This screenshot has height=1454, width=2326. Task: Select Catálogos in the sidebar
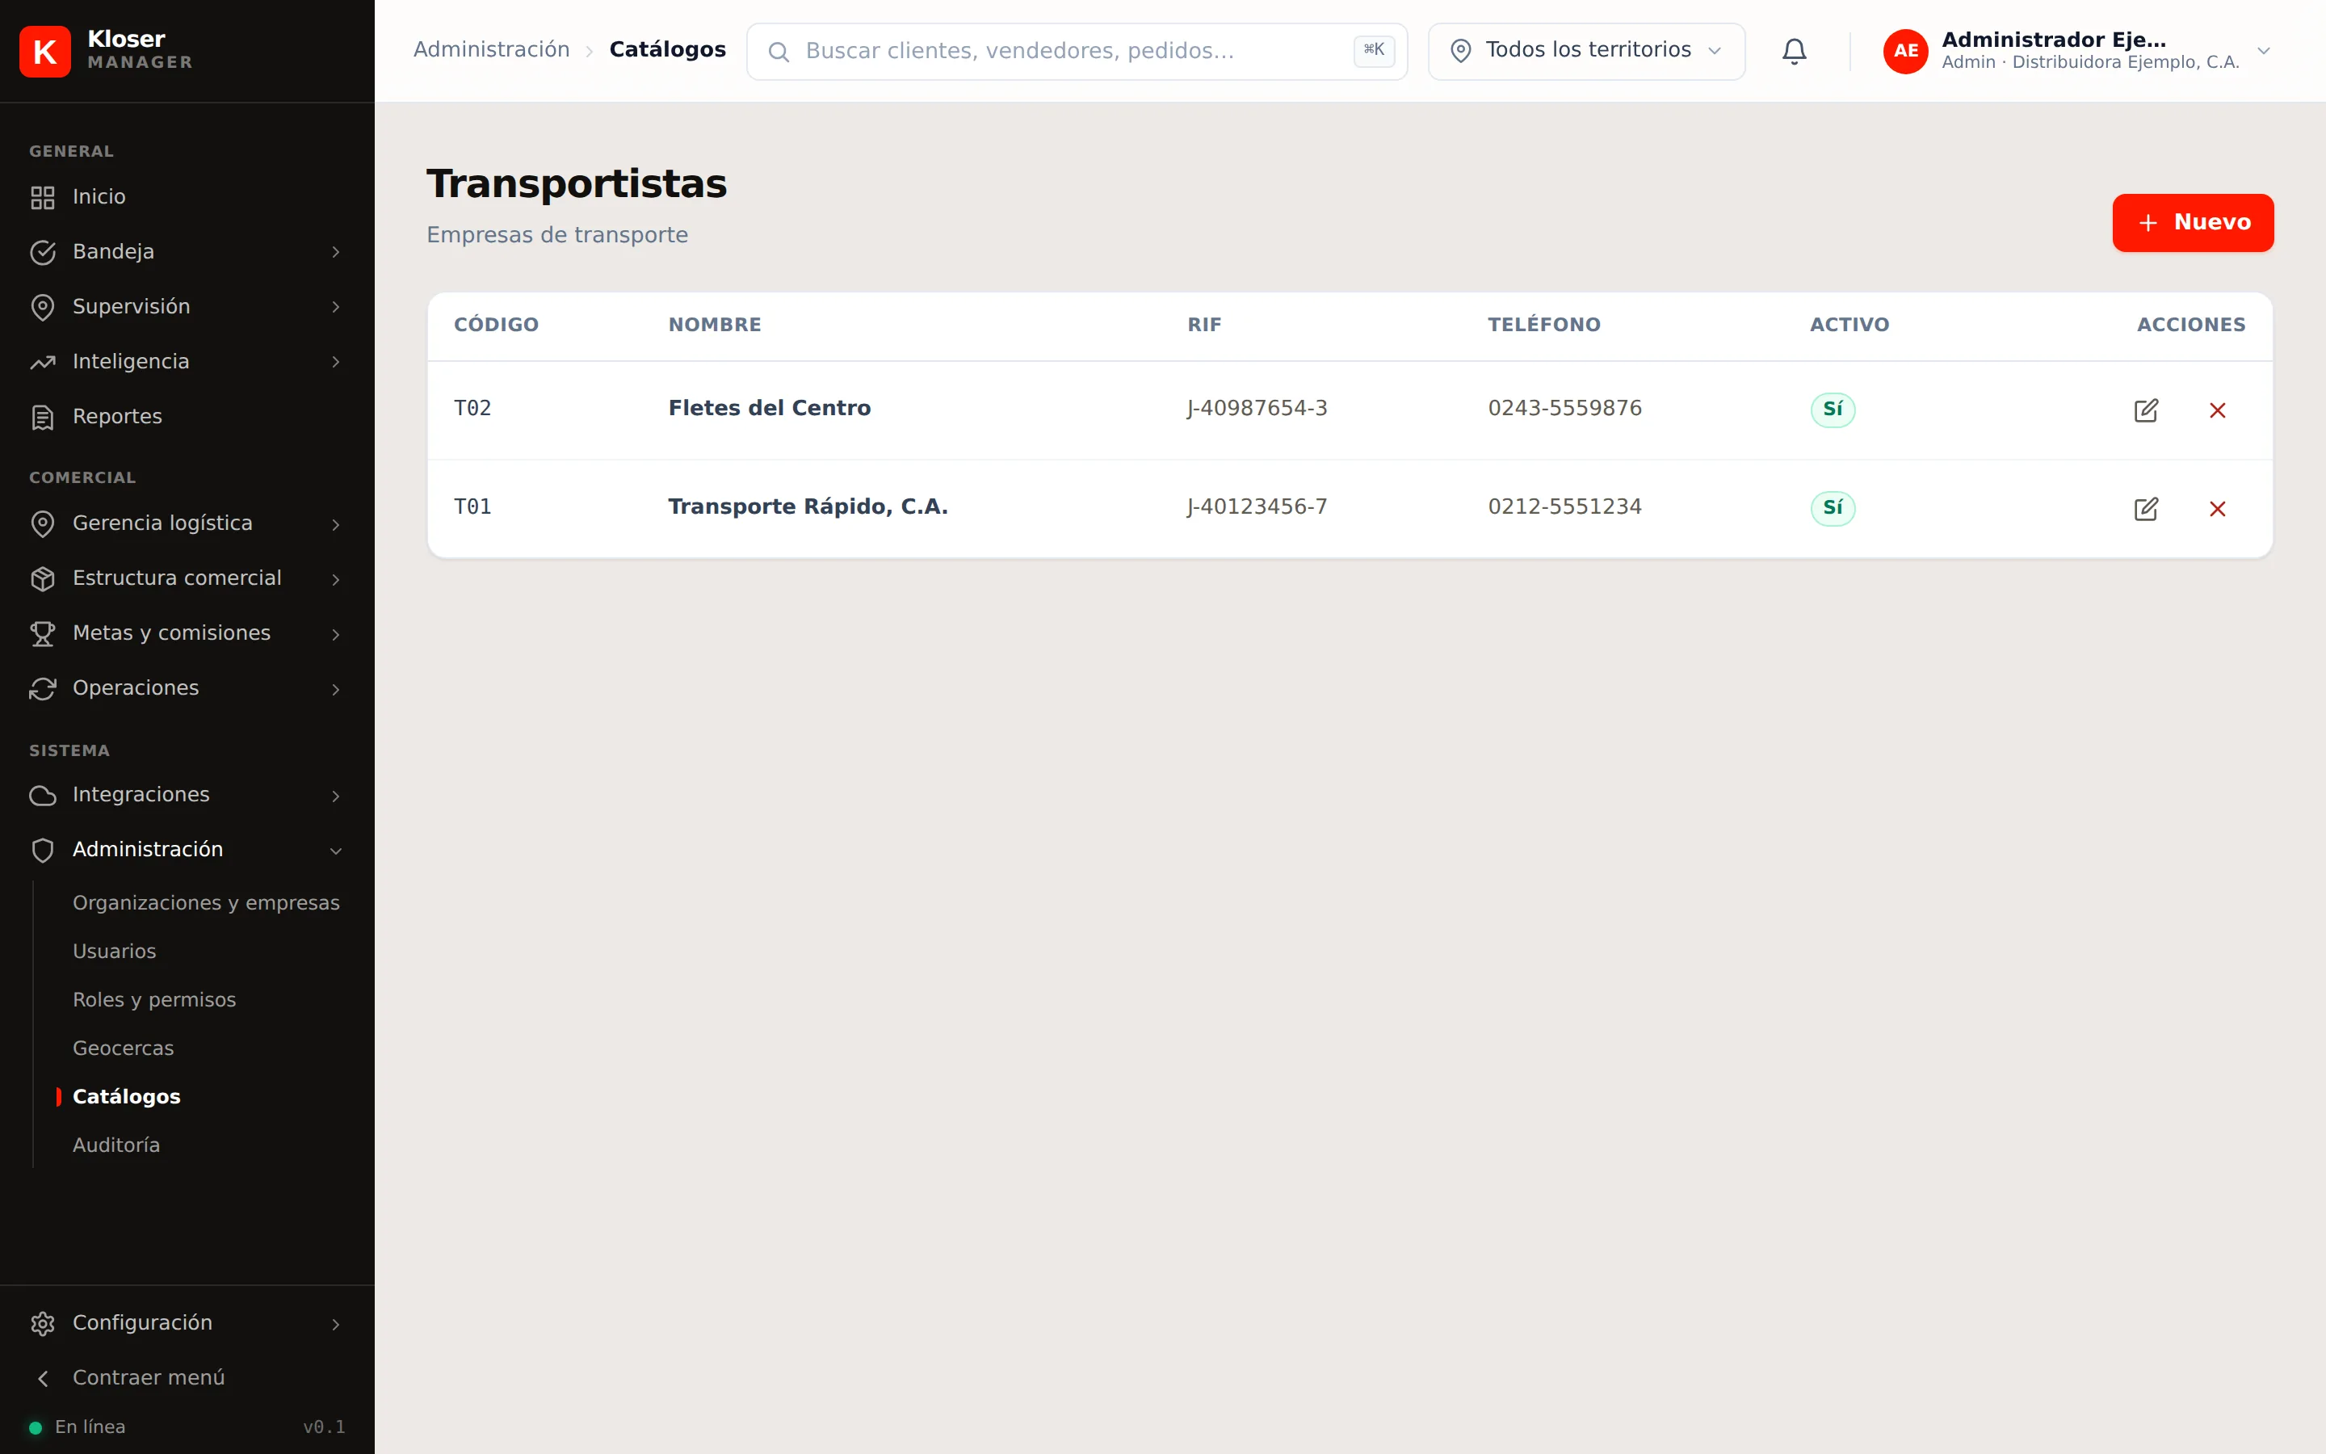pyautogui.click(x=126, y=1096)
